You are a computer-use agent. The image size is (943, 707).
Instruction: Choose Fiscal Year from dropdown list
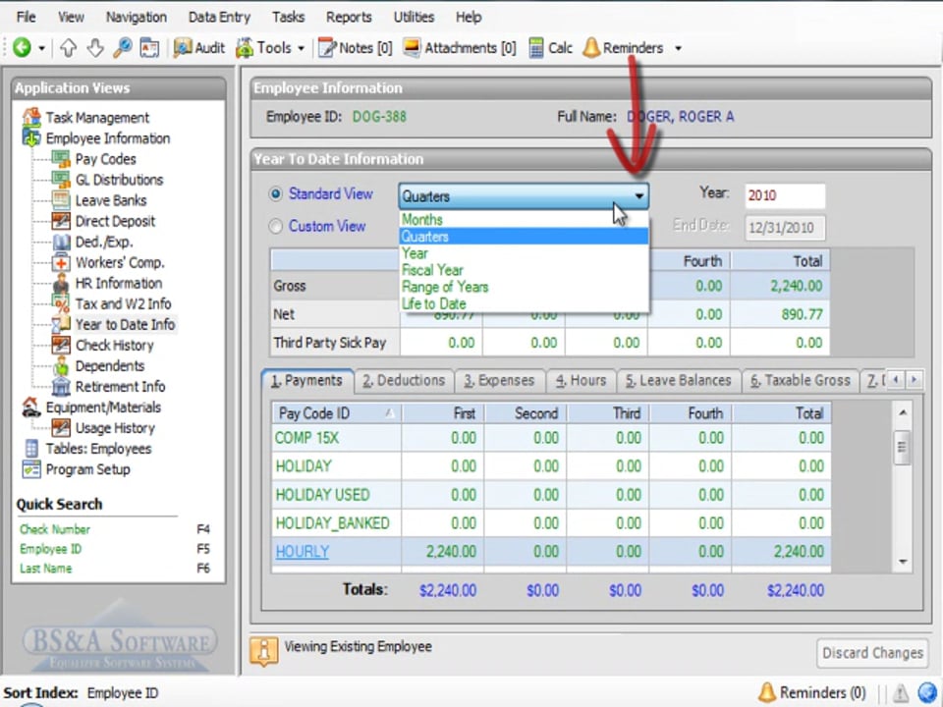[x=432, y=270]
